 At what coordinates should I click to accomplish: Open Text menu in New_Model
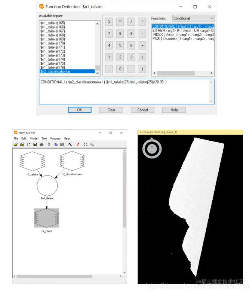(x=44, y=138)
